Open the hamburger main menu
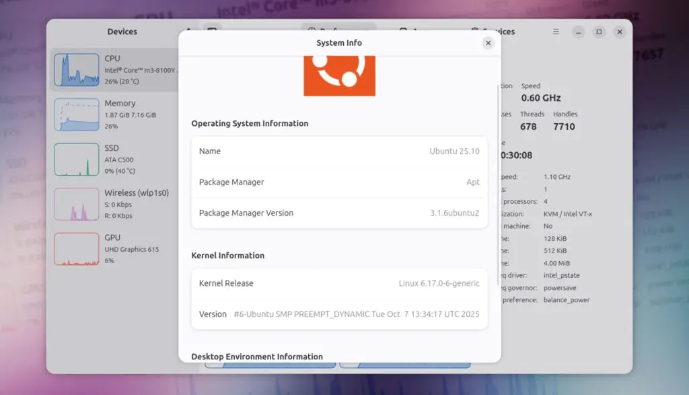The height and width of the screenshot is (395, 689). point(556,32)
